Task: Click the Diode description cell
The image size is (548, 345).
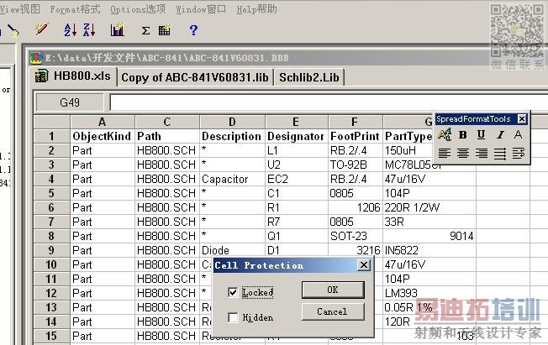Action: [232, 250]
